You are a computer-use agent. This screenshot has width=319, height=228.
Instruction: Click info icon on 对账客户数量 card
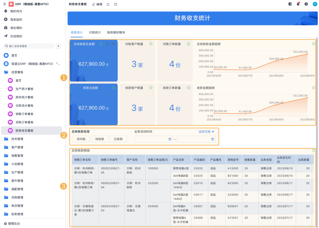pos(151,44)
